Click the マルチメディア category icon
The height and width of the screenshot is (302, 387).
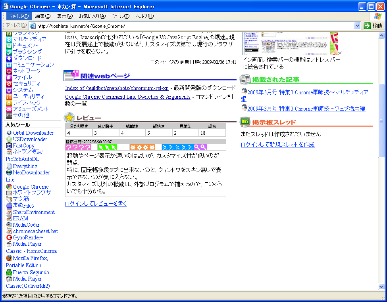9,39
